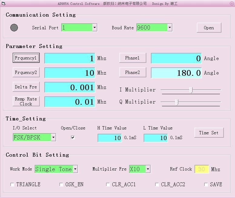The width and height of the screenshot is (235, 198).
Task: Click the 'Multiplier Fre' label
Action: click(109, 169)
